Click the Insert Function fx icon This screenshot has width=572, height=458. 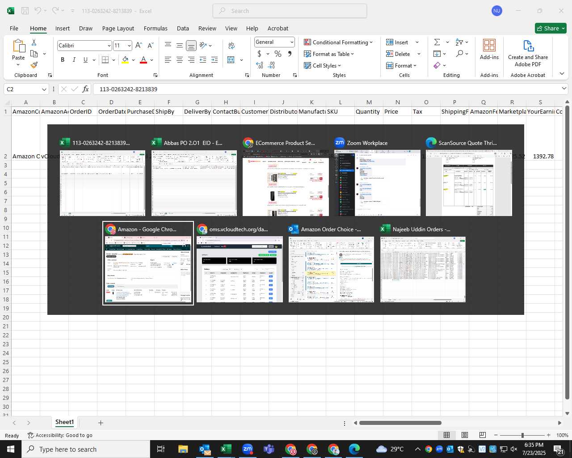pyautogui.click(x=85, y=89)
